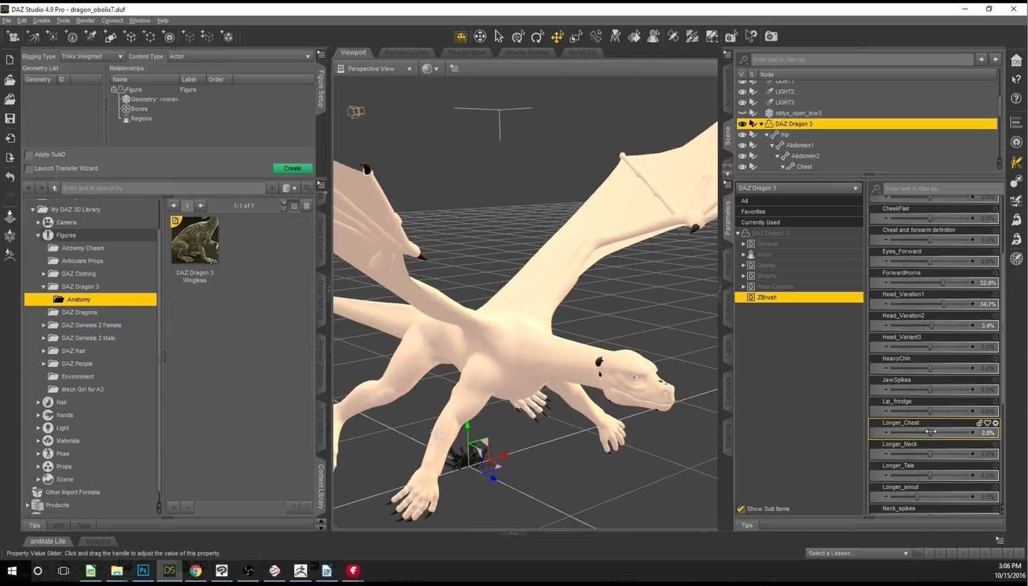Toggle visibility eye for Hip bone

click(x=742, y=134)
